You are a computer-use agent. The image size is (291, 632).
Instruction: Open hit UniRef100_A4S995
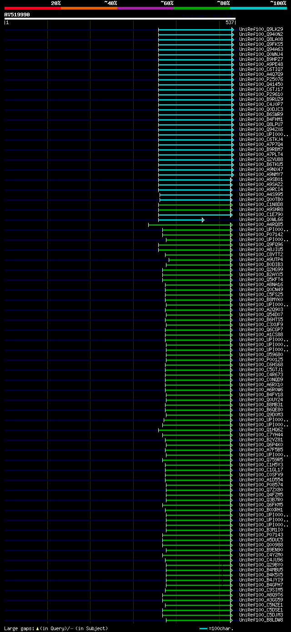tap(261, 194)
